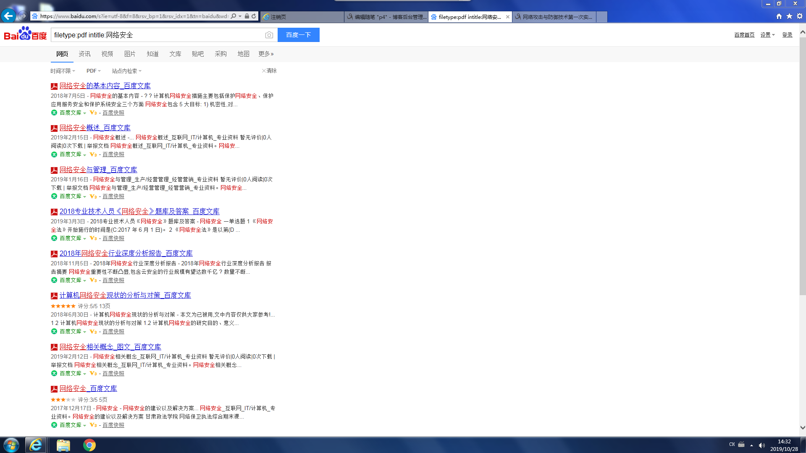Click the PDF icon beside 网络安全的基本内容

pyautogui.click(x=54, y=86)
